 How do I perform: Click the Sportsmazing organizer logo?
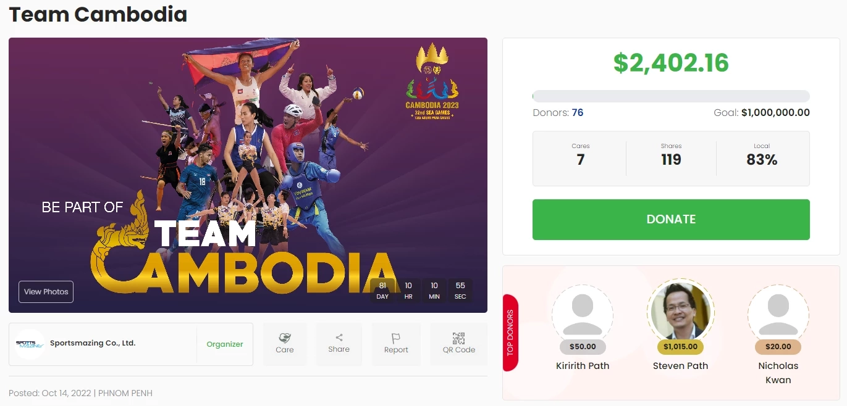(30, 344)
